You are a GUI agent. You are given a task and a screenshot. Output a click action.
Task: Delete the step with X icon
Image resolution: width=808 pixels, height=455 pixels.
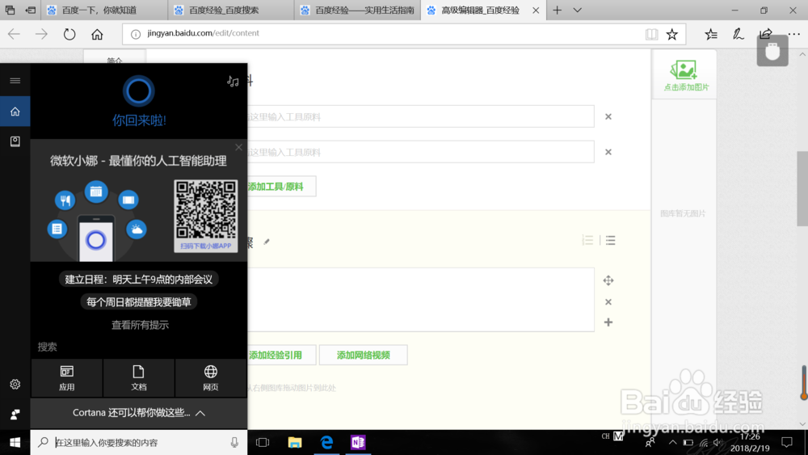608,302
